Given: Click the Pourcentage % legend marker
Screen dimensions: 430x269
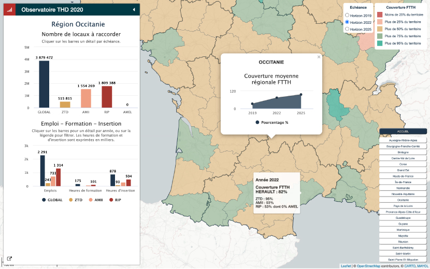Looking at the screenshot, I should 257,123.
